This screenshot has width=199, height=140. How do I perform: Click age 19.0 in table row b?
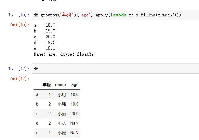75,104
